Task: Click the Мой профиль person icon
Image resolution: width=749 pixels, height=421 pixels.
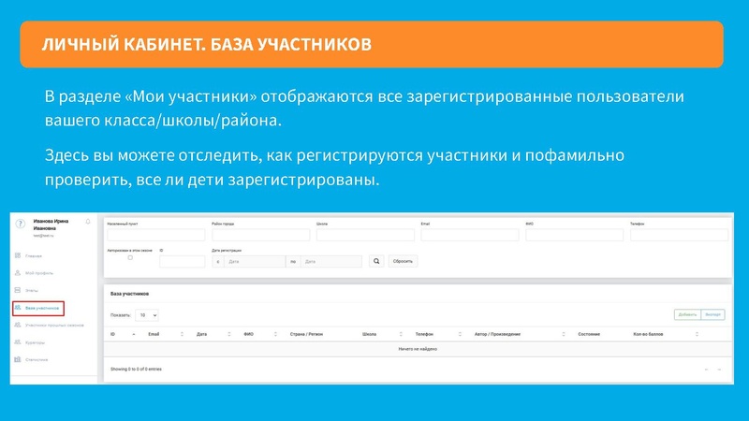Action: 18,273
